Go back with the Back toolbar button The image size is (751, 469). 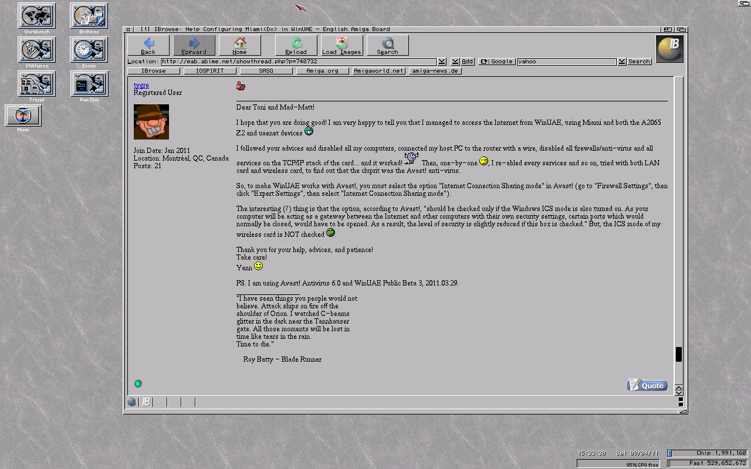click(x=148, y=45)
